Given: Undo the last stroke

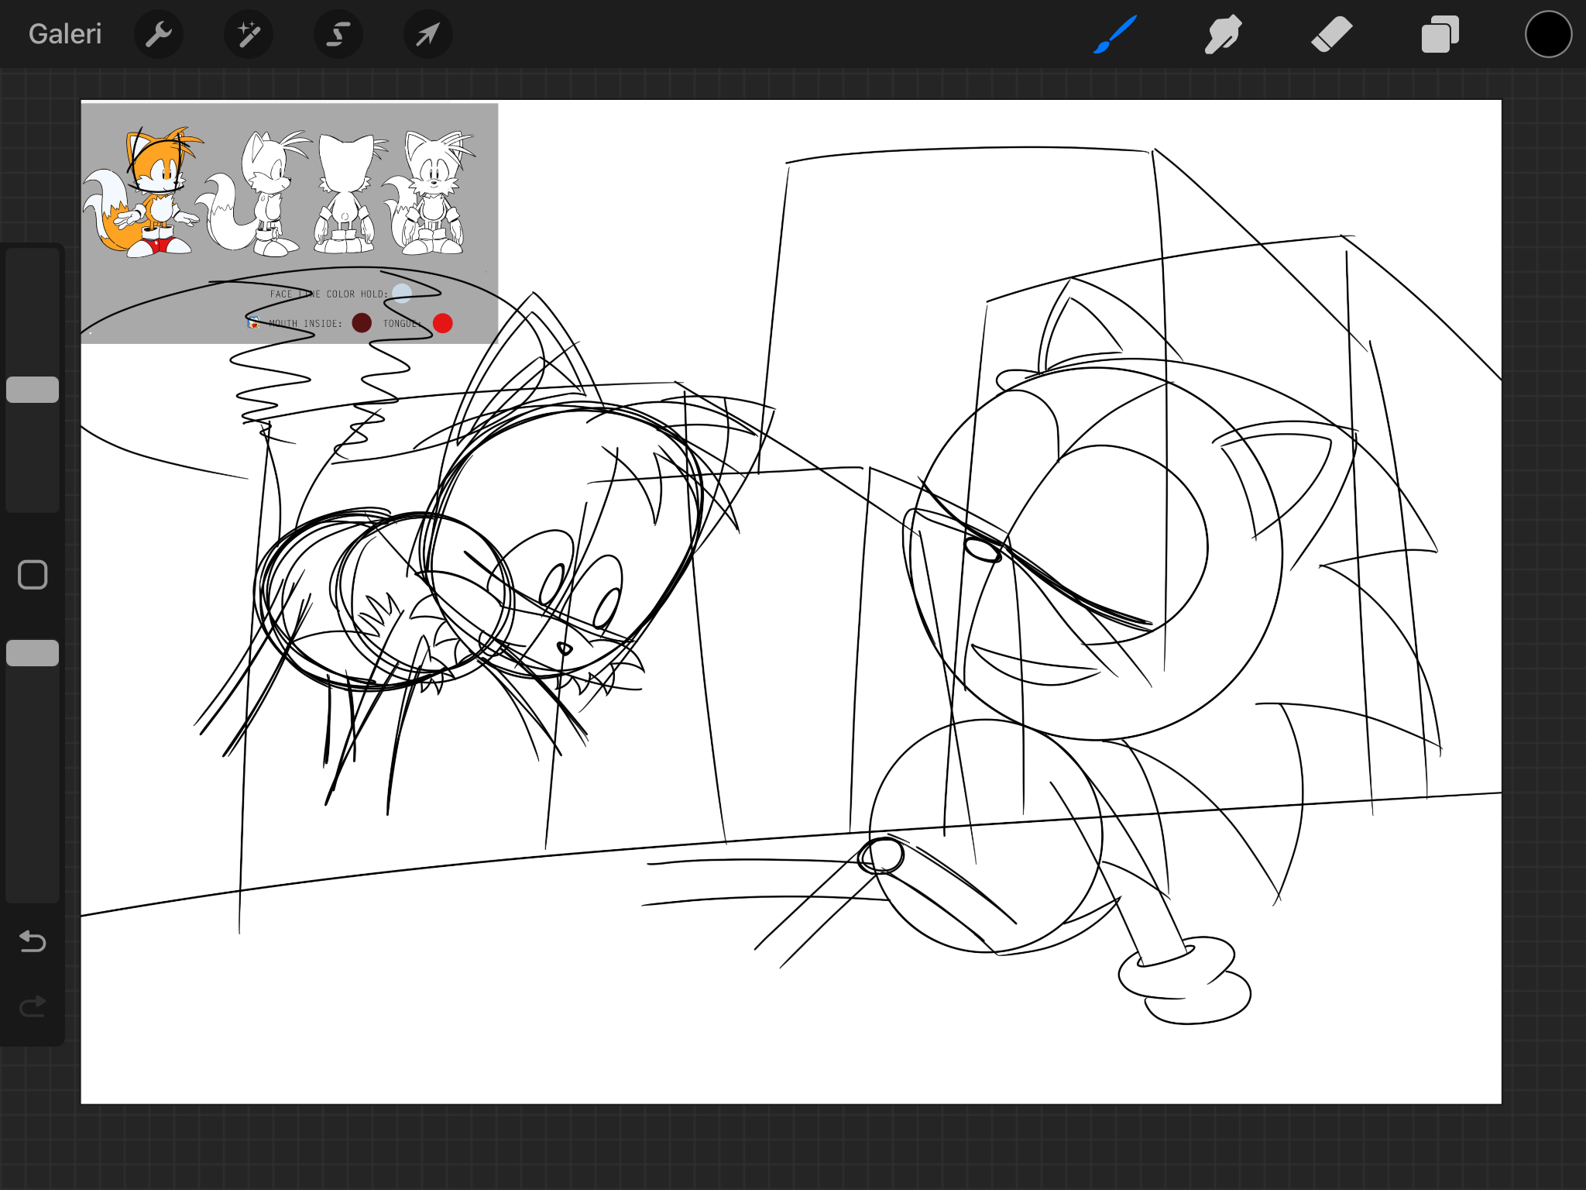Looking at the screenshot, I should [x=33, y=941].
